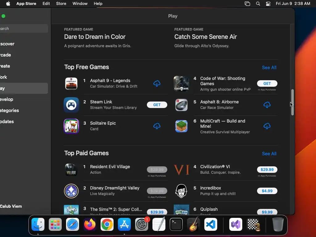The width and height of the screenshot is (316, 237).
Task: Buy Incredibox for $4.99
Action: [267, 191]
